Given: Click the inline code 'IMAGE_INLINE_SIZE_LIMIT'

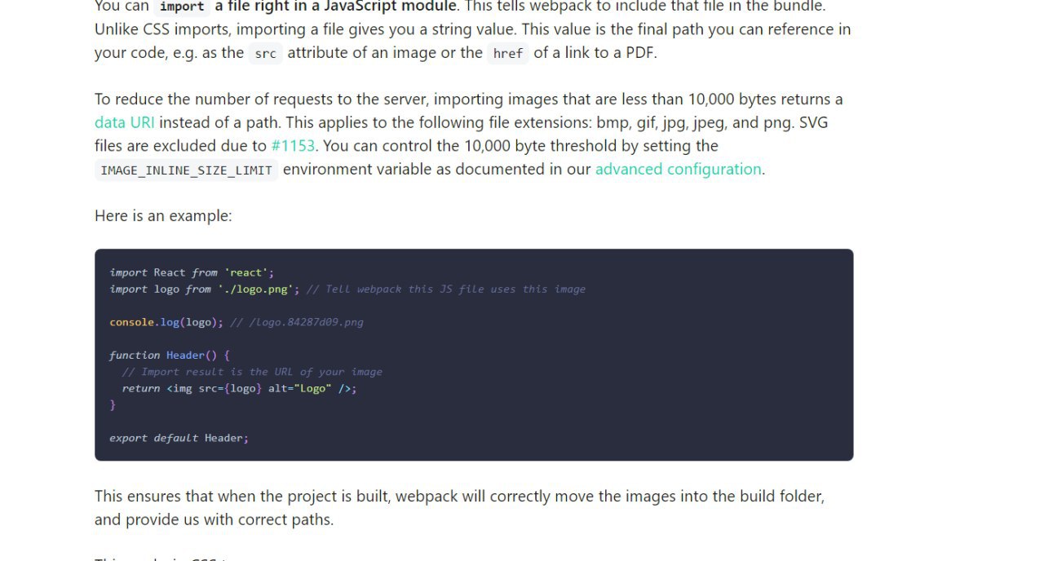Looking at the screenshot, I should [x=186, y=170].
